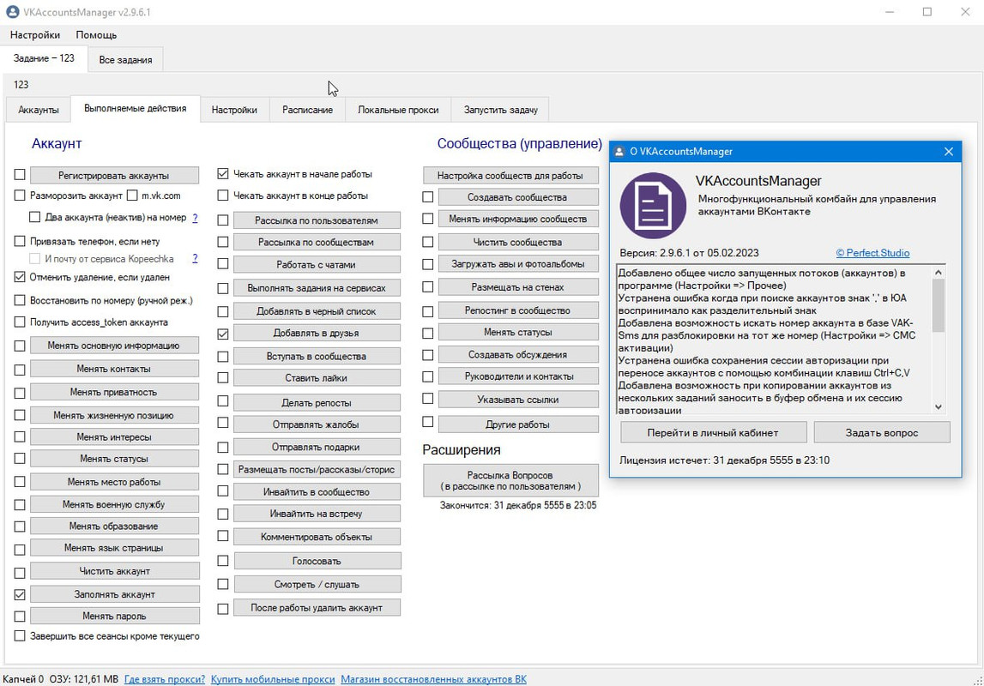Click ОЗУ: 121,61 MB status text
This screenshot has width=984, height=686.
83,679
